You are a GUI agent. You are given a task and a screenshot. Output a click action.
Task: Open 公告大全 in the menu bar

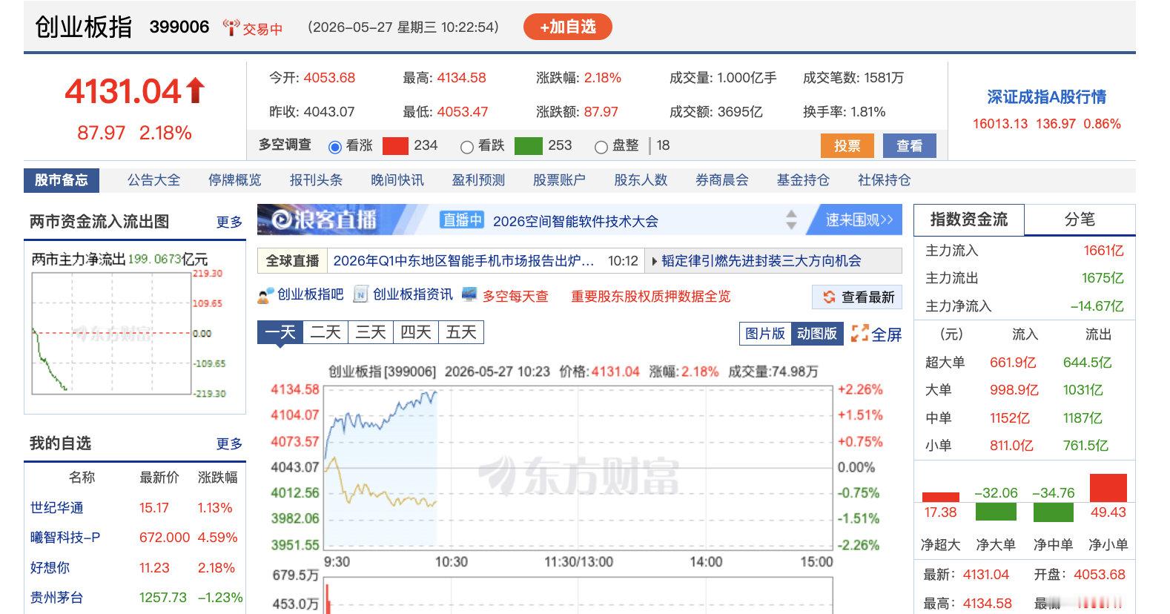pyautogui.click(x=153, y=180)
